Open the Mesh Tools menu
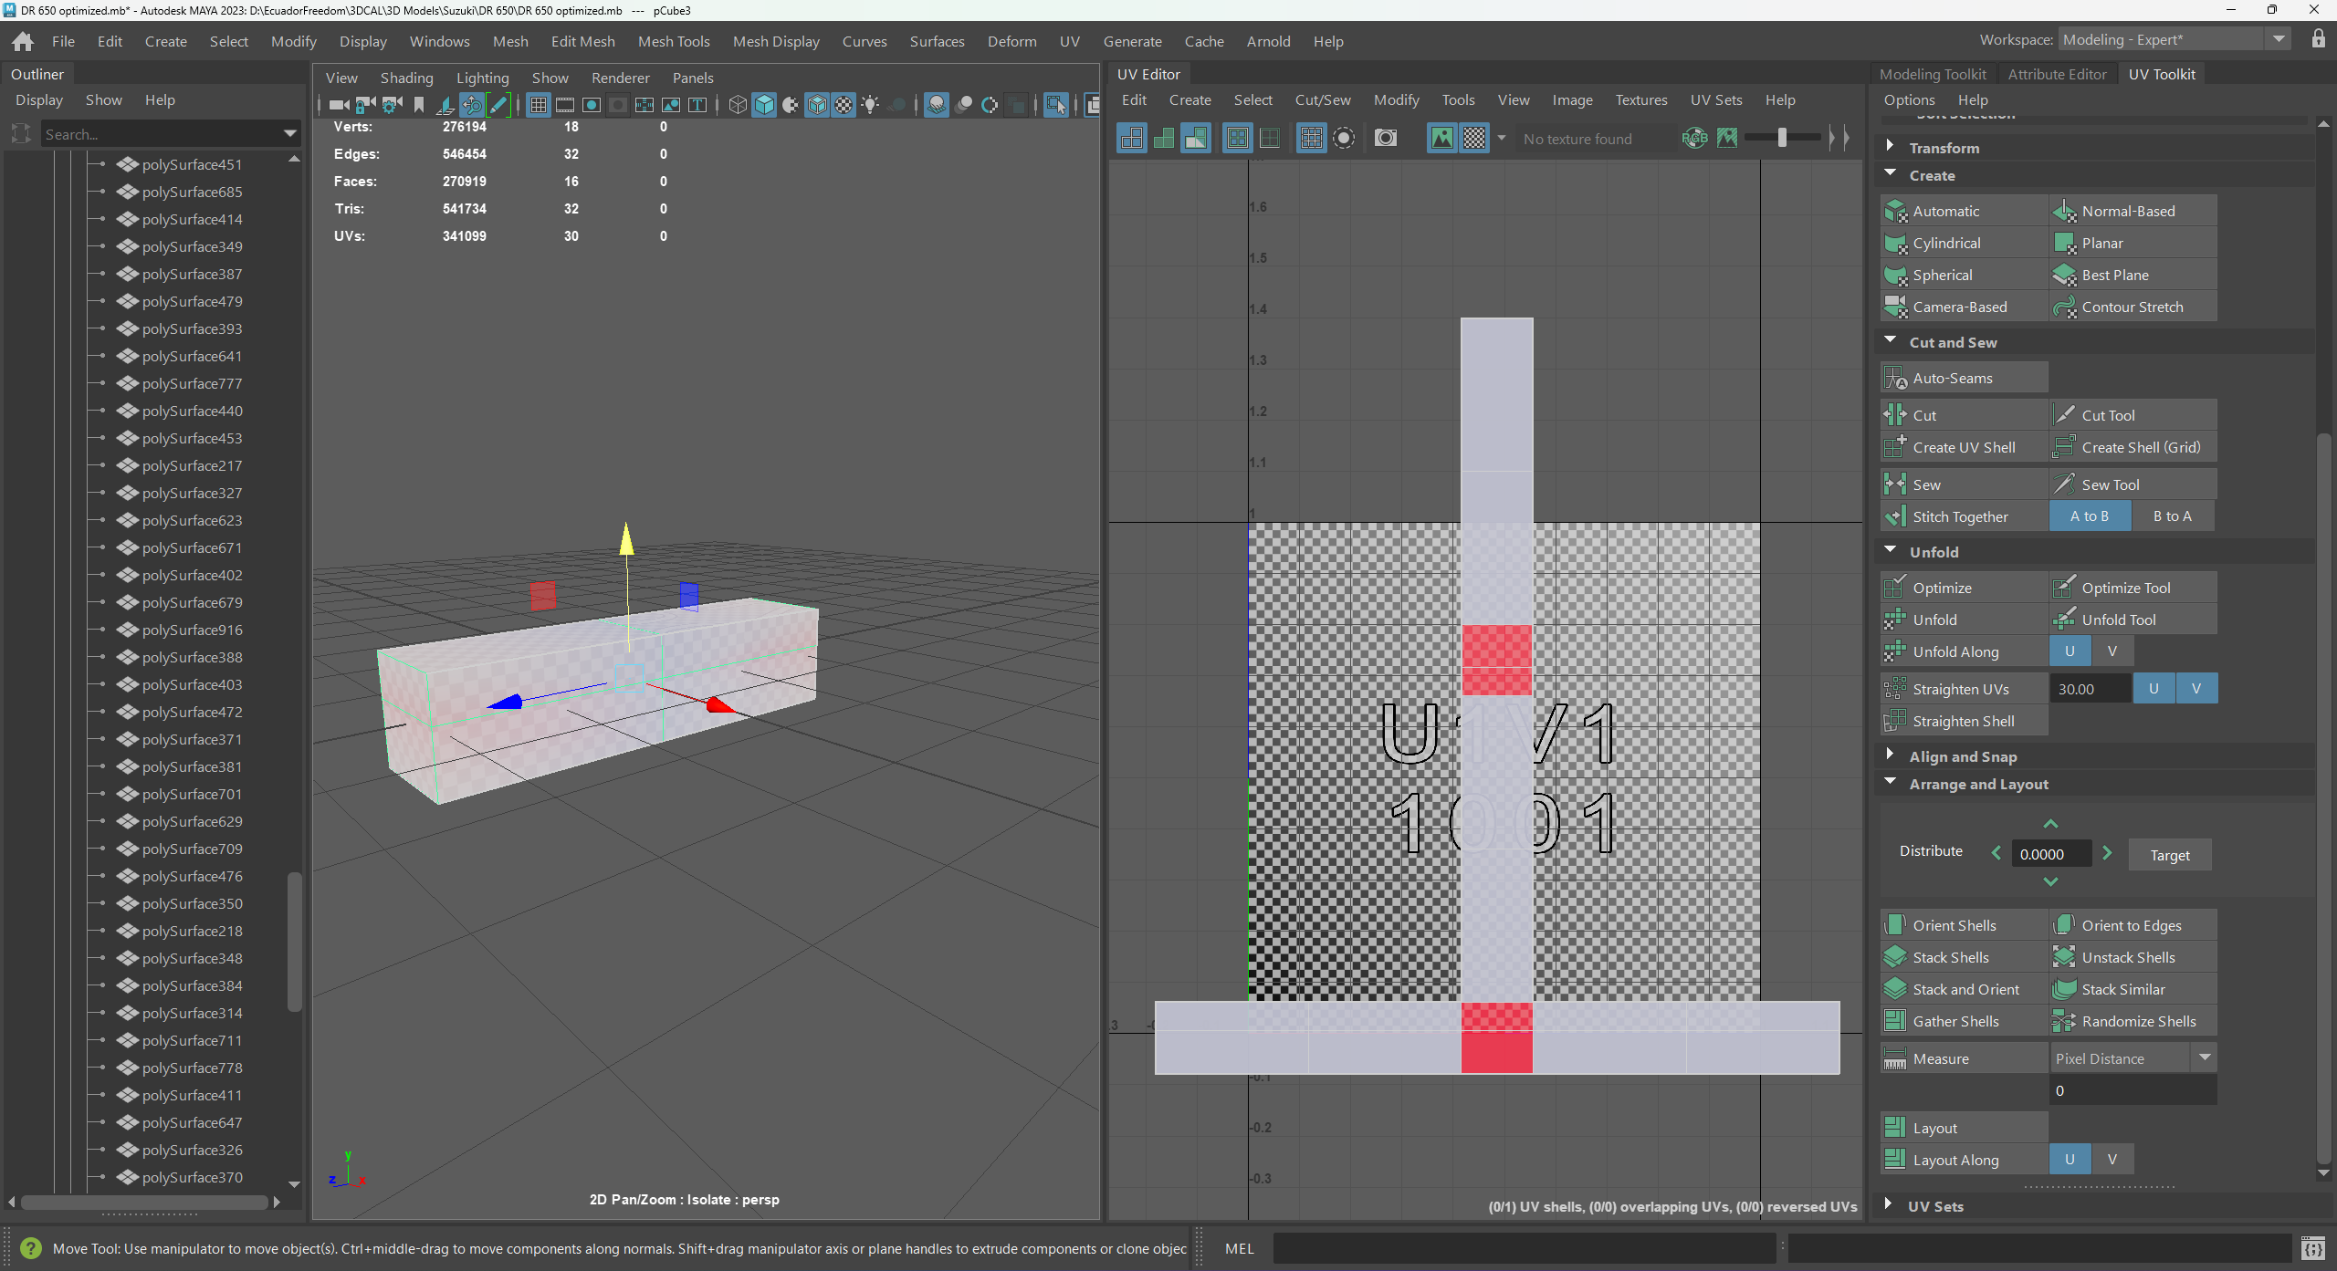 [x=674, y=41]
